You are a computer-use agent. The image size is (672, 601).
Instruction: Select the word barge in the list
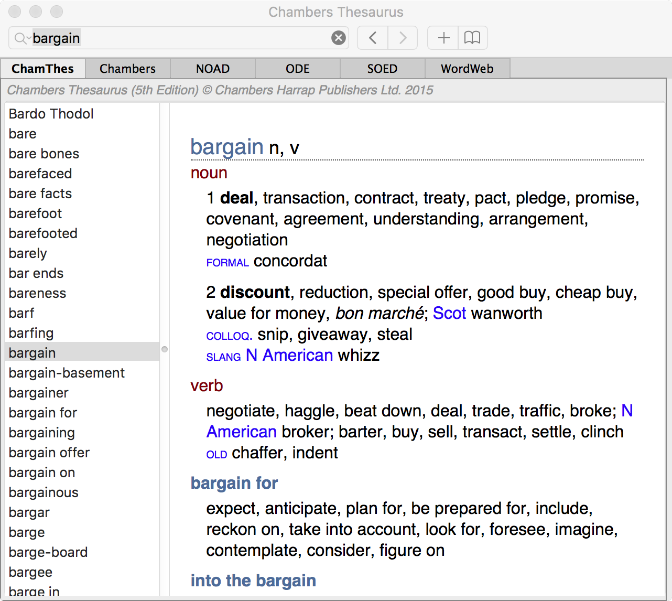pyautogui.click(x=82, y=532)
